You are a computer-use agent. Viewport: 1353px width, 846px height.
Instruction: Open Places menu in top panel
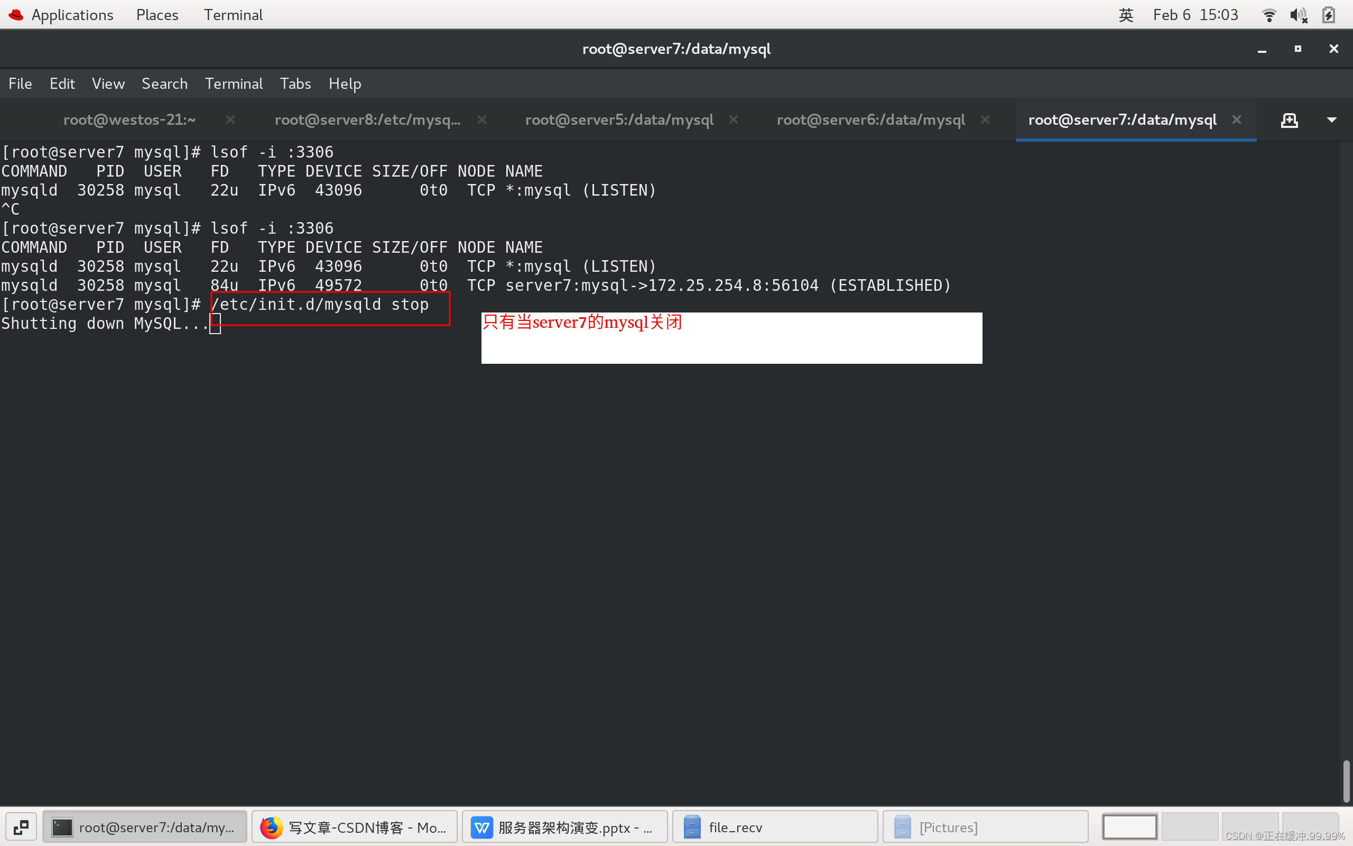(x=157, y=15)
